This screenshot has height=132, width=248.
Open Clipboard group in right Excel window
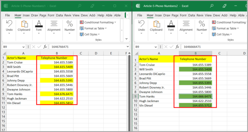[157, 26]
